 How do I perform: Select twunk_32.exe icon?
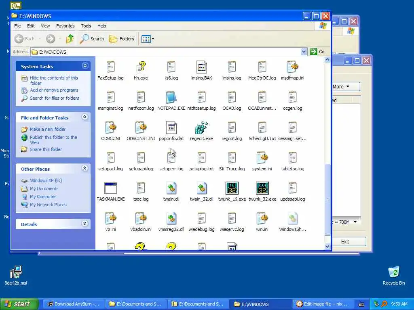click(x=262, y=188)
